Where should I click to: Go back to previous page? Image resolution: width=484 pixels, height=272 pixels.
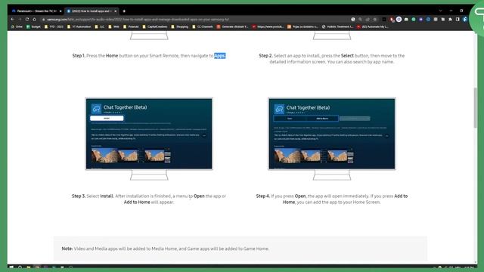click(12, 19)
